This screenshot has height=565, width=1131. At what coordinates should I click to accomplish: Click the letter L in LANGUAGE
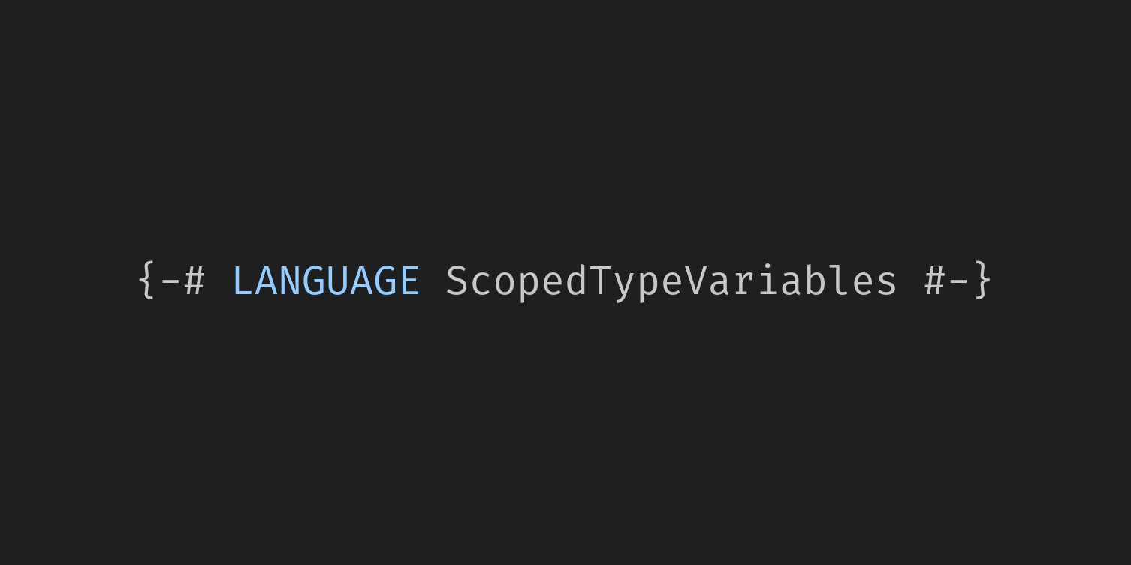[243, 281]
